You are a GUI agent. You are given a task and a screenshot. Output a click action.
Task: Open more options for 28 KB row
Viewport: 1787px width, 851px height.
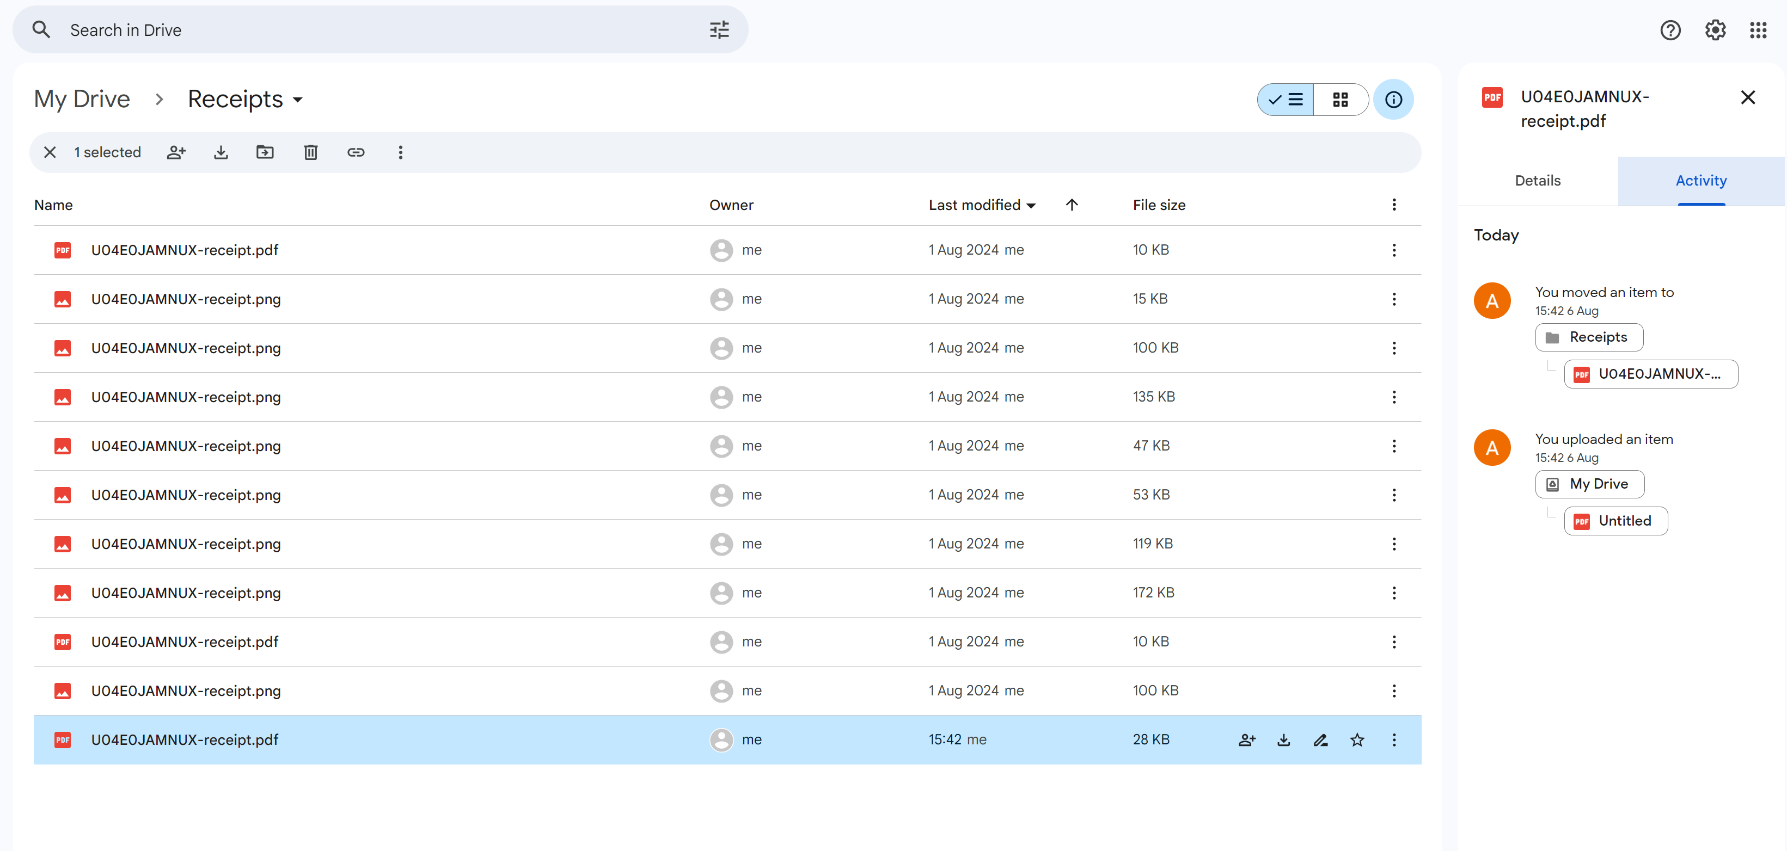click(1394, 740)
